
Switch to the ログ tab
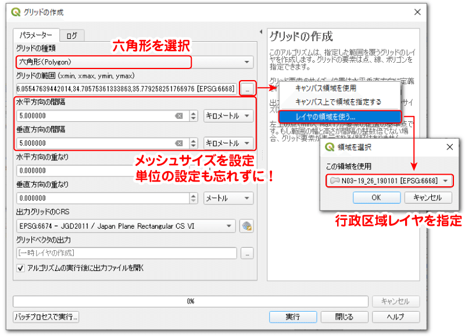[72, 36]
